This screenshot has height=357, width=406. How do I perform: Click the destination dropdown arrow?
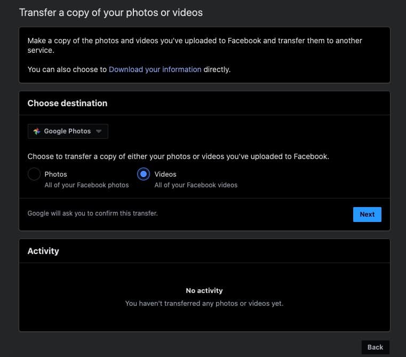point(99,131)
